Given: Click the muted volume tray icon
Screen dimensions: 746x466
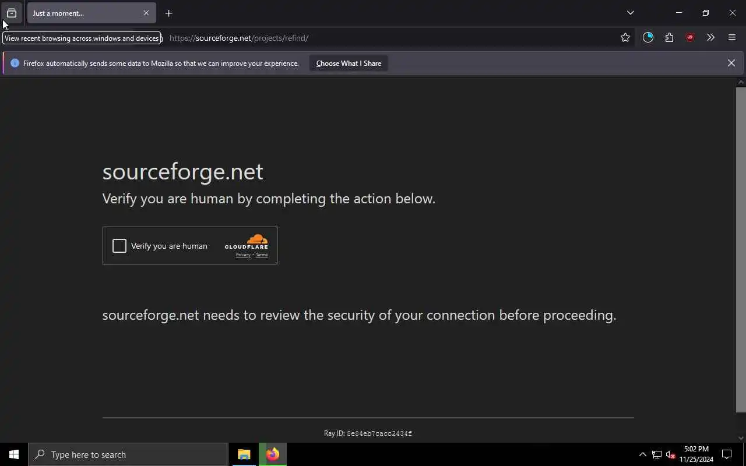Looking at the screenshot, I should click(671, 454).
